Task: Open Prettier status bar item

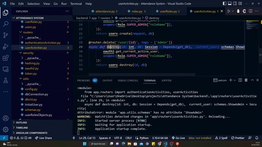Action: 237,138
